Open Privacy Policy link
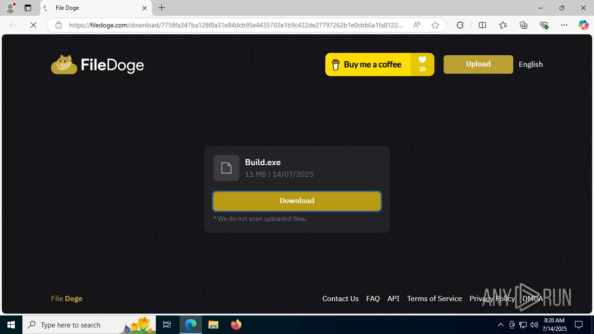The image size is (594, 334). pos(492,299)
